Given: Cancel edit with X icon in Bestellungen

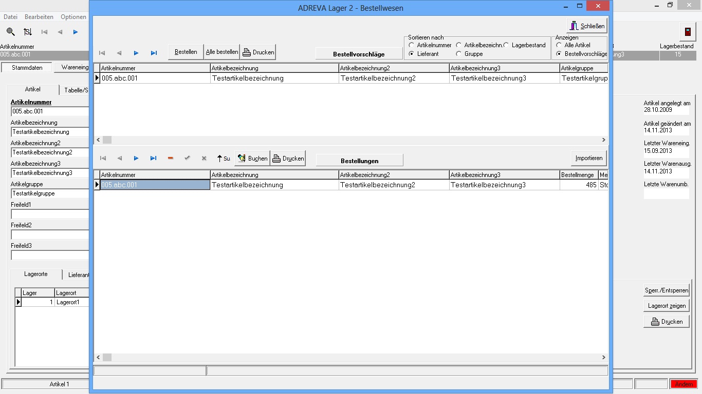Looking at the screenshot, I should click(204, 159).
